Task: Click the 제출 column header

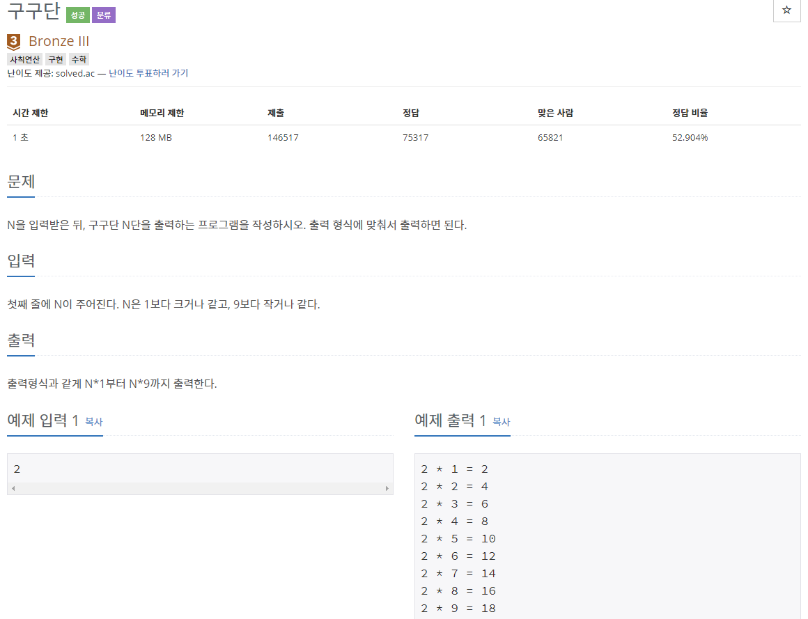Action: (x=276, y=113)
